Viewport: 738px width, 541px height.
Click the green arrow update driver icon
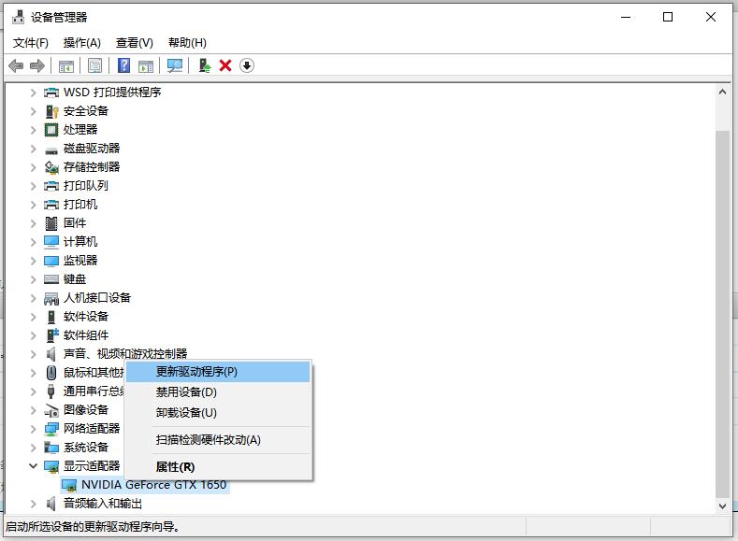204,65
